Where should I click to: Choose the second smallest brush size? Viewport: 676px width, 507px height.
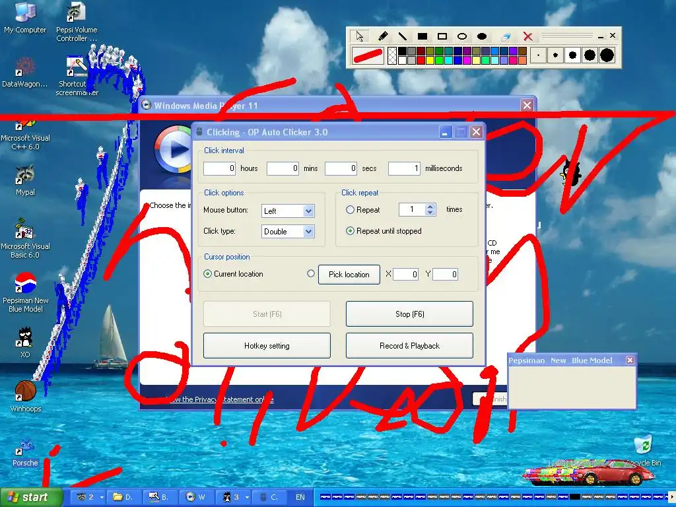click(555, 55)
